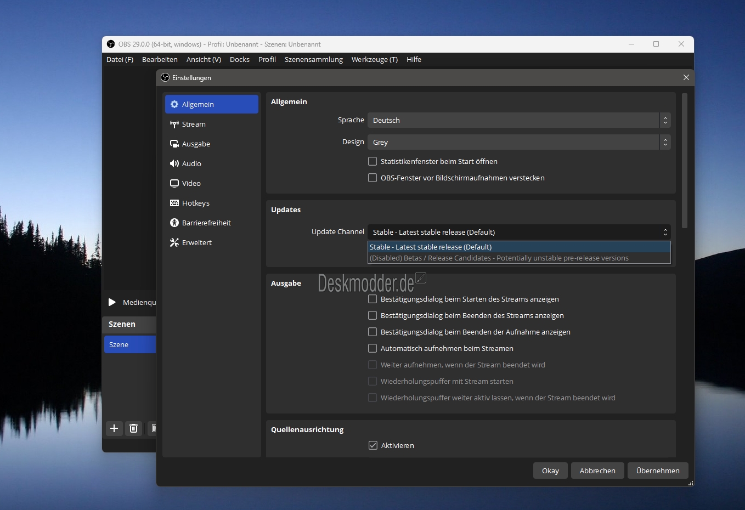Image resolution: width=745 pixels, height=510 pixels.
Task: Uncheck Quellenausrichtung Aktivieren checkbox
Action: click(x=373, y=445)
